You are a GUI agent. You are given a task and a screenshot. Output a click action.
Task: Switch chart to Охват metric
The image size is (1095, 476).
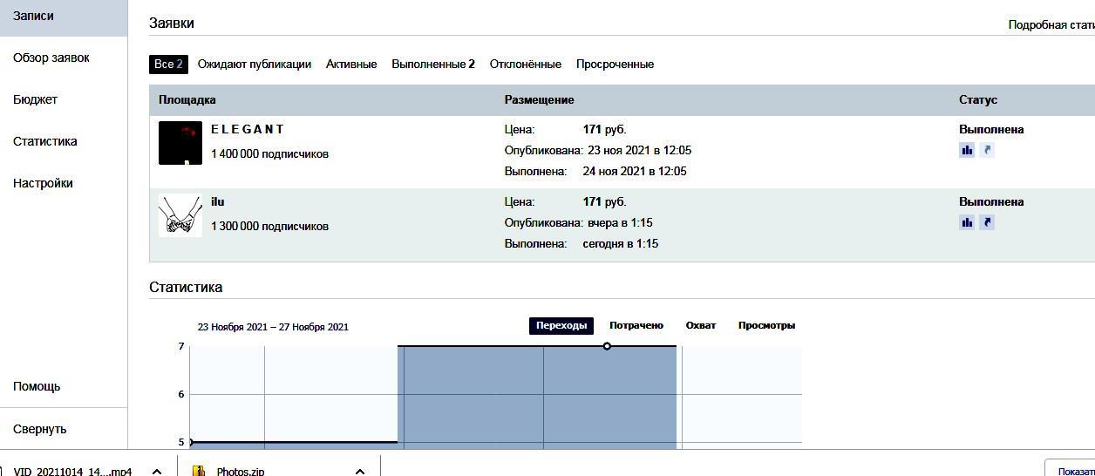(701, 325)
